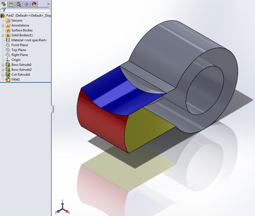Collapse the feature tree panel handle
The width and height of the screenshot is (255, 216).
click(52, 109)
